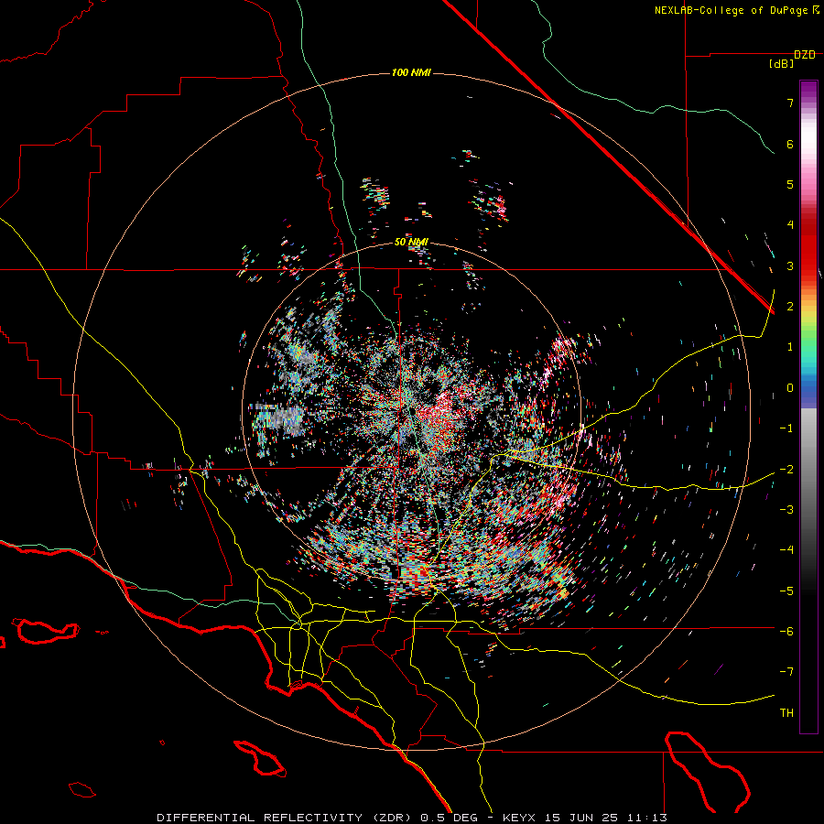Click the red band of the color bar

point(808,247)
